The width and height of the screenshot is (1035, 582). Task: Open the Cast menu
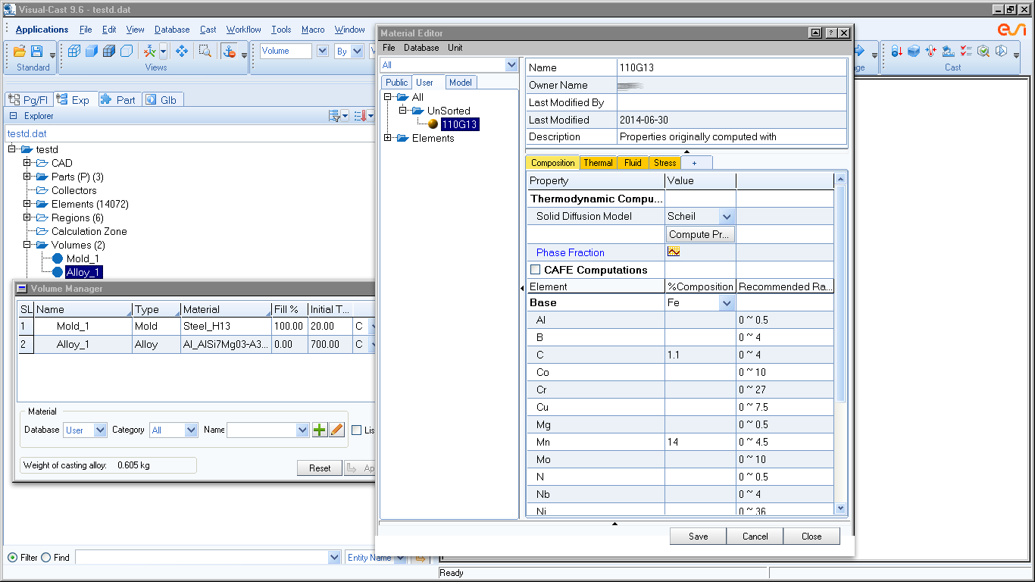click(x=208, y=30)
